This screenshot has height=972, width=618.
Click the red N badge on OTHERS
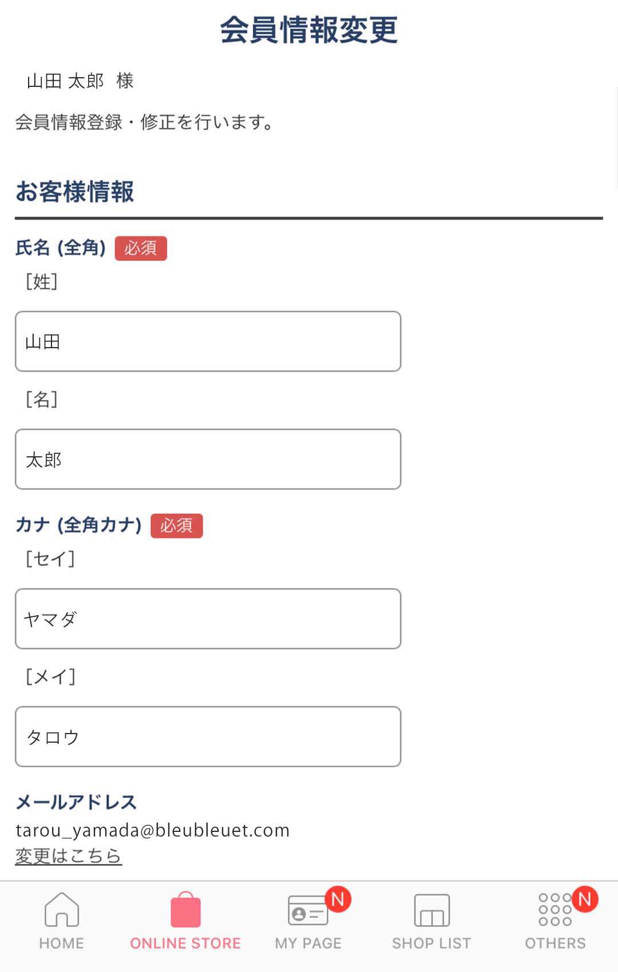(585, 899)
